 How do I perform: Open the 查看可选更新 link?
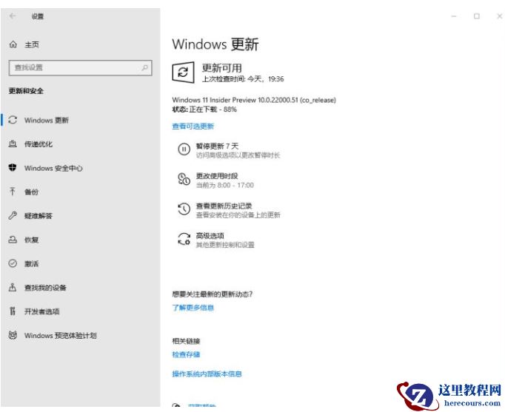tap(193, 126)
